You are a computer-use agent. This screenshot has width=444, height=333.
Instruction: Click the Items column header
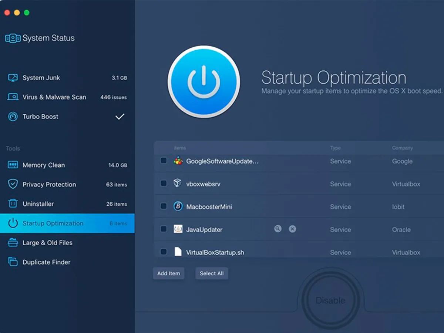[x=180, y=148]
